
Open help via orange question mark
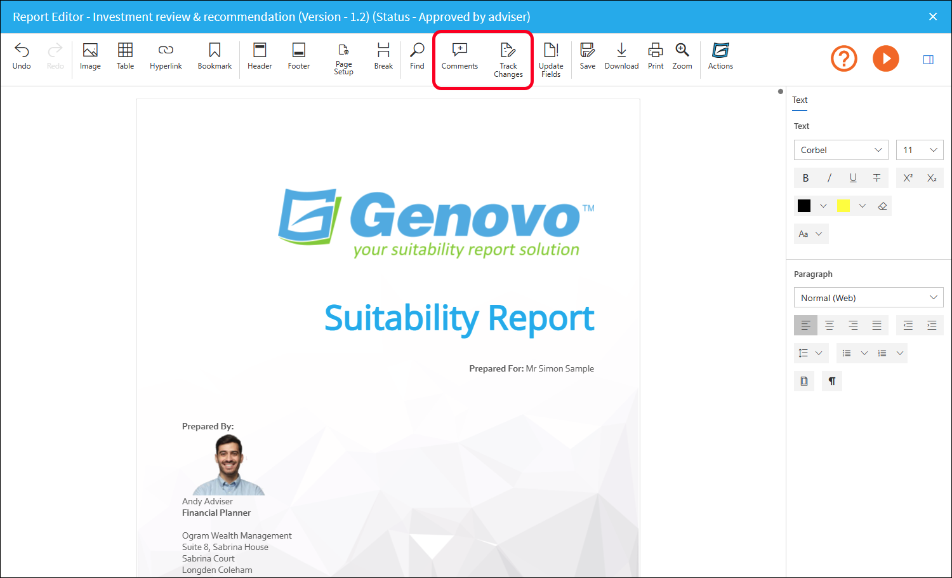click(844, 58)
